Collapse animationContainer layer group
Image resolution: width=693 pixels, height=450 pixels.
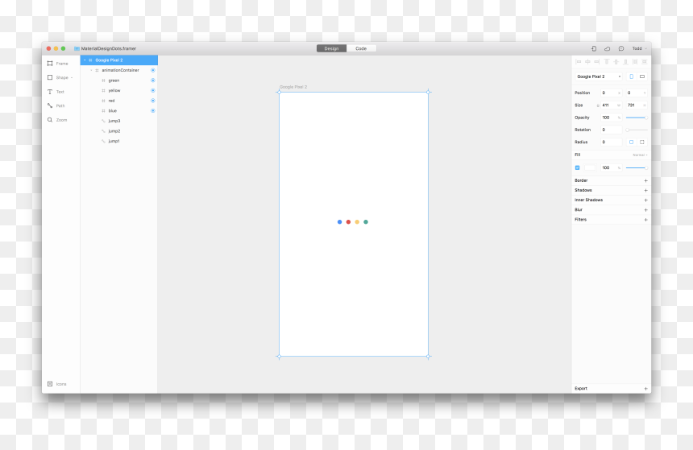coord(92,70)
